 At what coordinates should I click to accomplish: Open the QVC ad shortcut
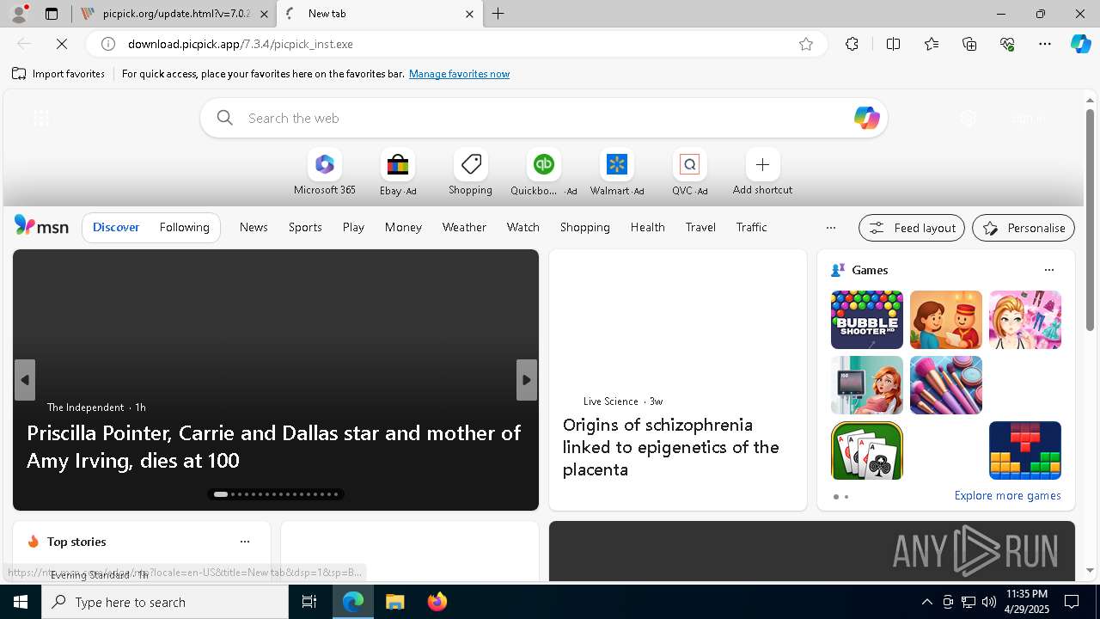(x=689, y=172)
